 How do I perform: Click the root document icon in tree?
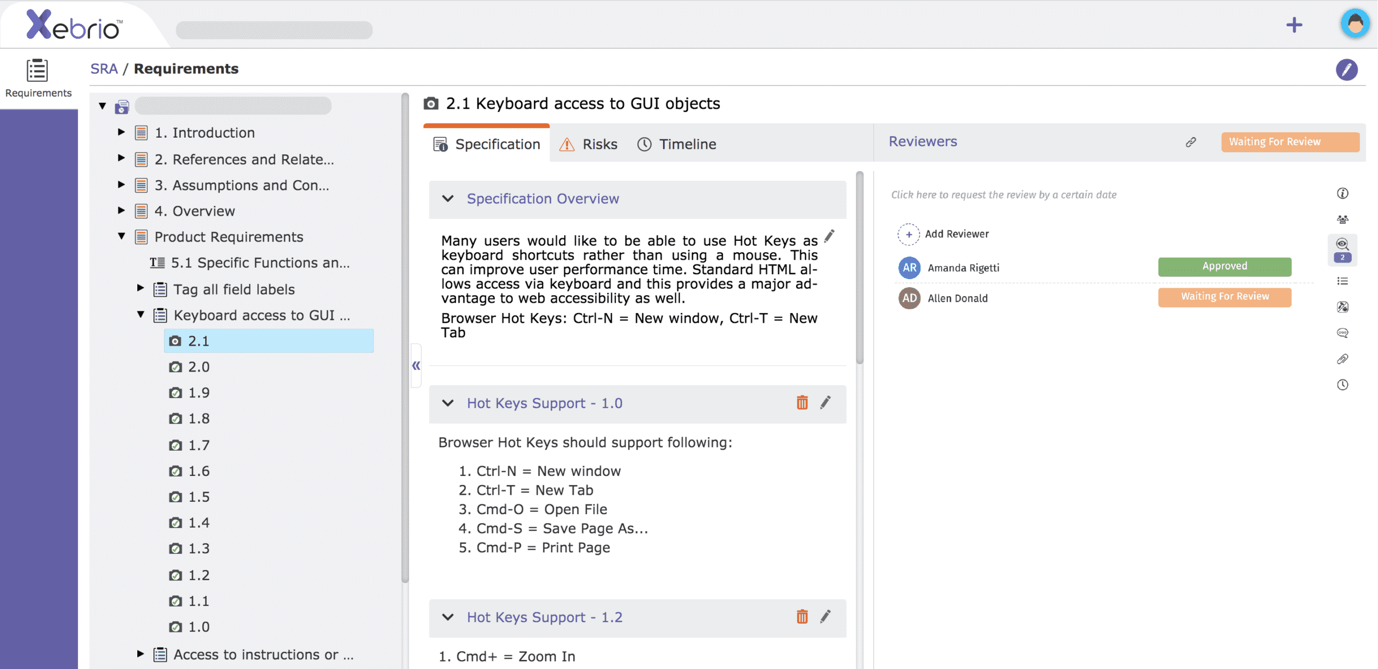pyautogui.click(x=122, y=106)
